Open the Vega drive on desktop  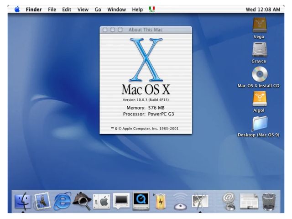click(x=259, y=25)
